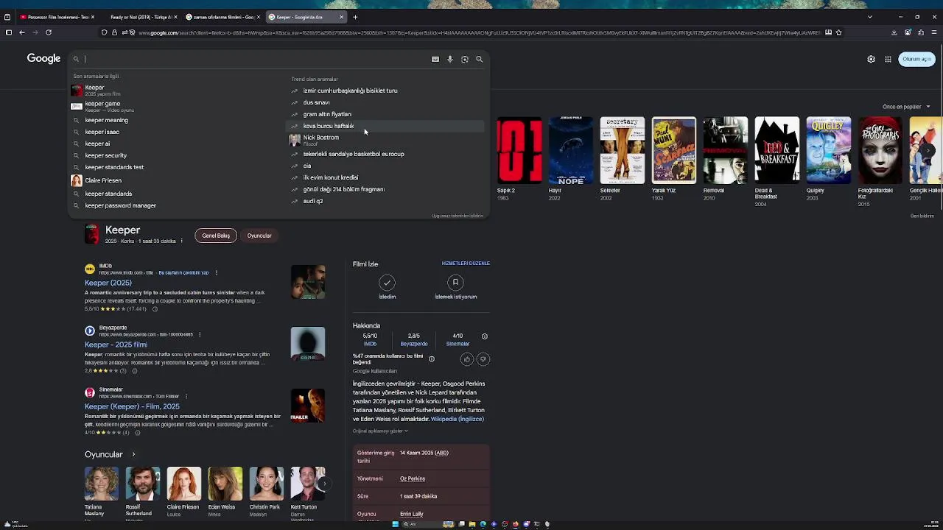Open the more-options dots beside Keeper title
The height and width of the screenshot is (530, 943).
(x=182, y=241)
